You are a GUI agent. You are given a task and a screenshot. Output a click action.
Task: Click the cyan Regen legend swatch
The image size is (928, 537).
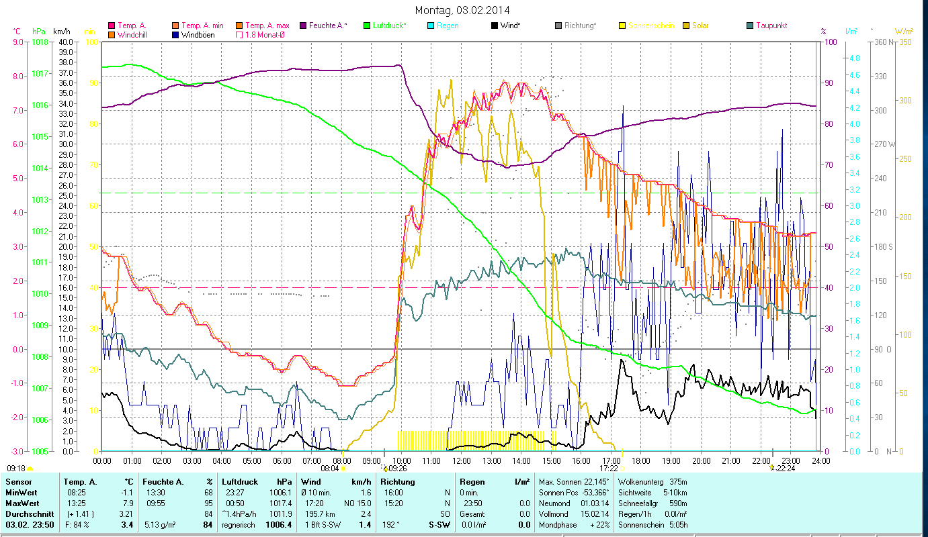[x=430, y=26]
